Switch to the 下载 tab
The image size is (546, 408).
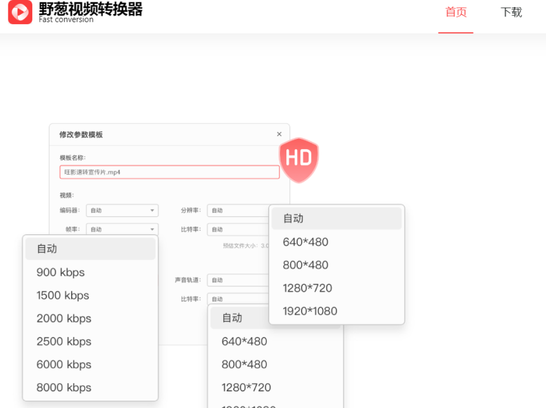coord(511,13)
